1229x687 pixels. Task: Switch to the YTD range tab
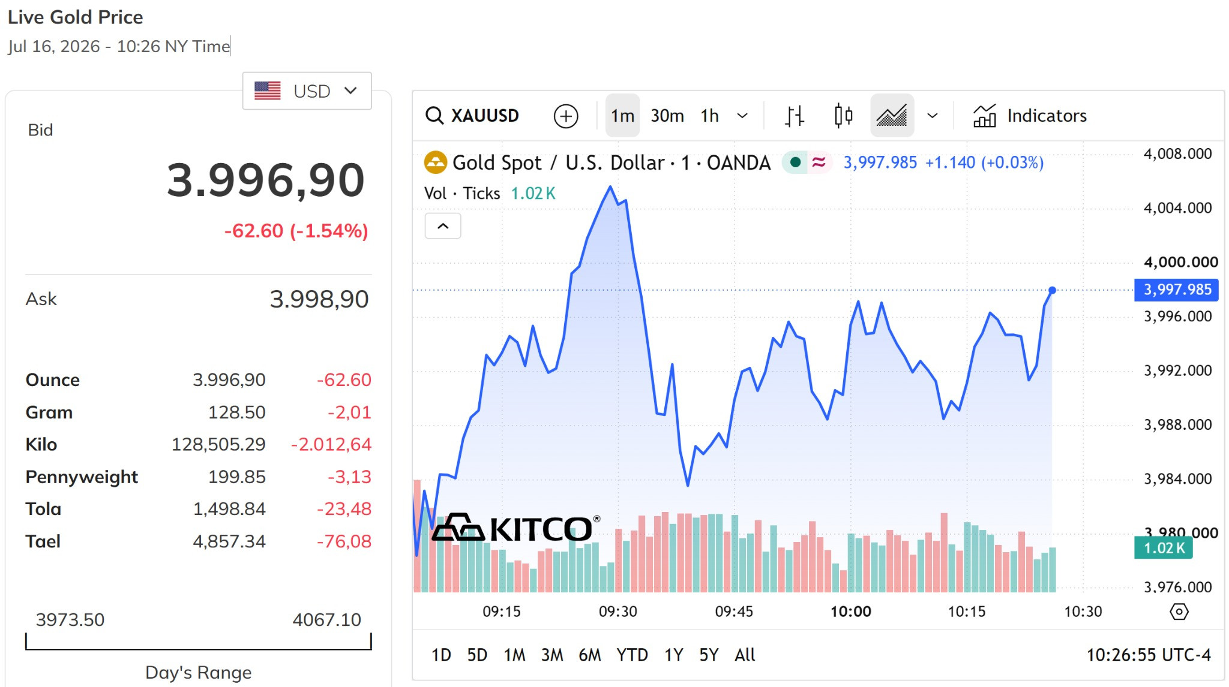pos(632,655)
